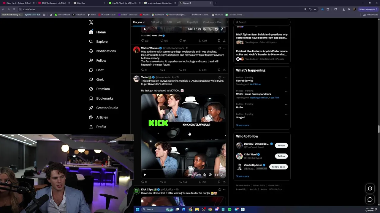Open the Articles page
The width and height of the screenshot is (380, 213).
point(98,117)
